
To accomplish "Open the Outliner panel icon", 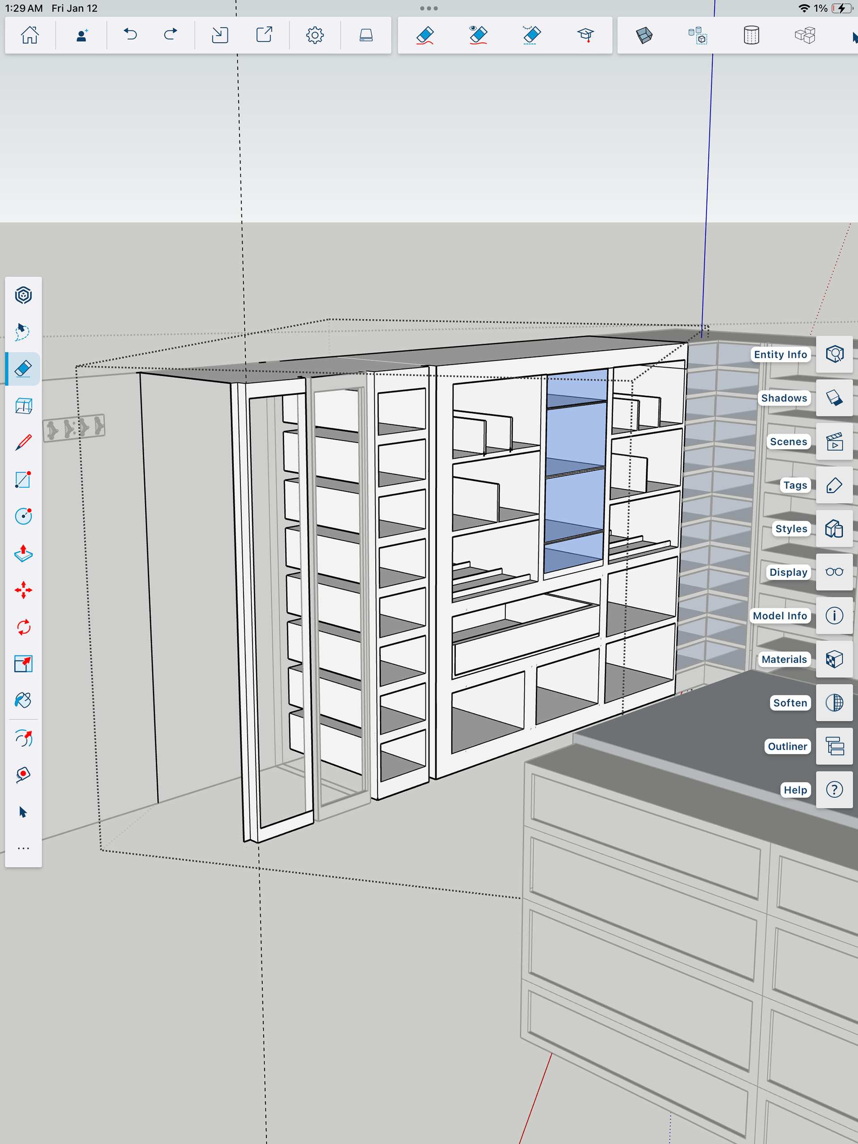I will click(834, 746).
